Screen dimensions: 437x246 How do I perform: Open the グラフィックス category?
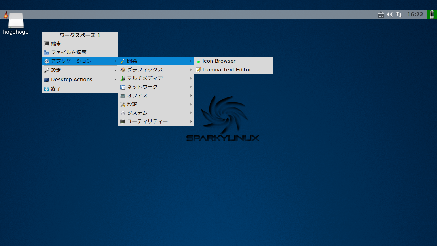tap(156, 70)
